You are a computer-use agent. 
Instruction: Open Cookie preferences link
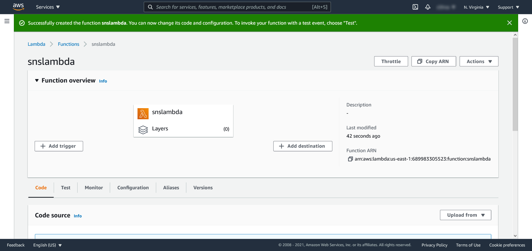pos(507,245)
